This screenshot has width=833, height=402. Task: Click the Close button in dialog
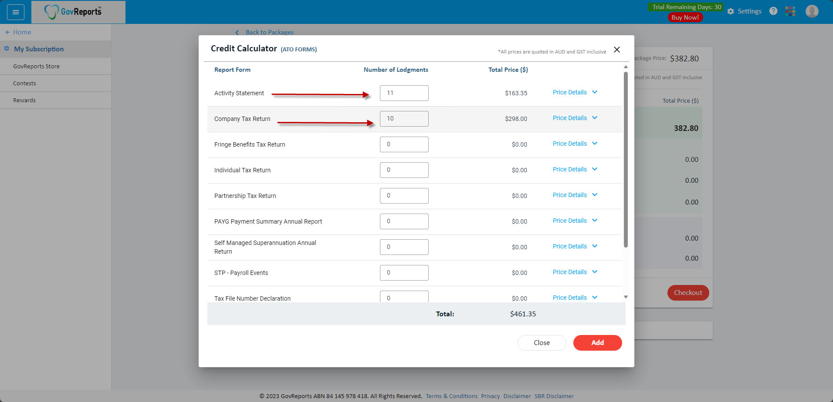tap(542, 343)
